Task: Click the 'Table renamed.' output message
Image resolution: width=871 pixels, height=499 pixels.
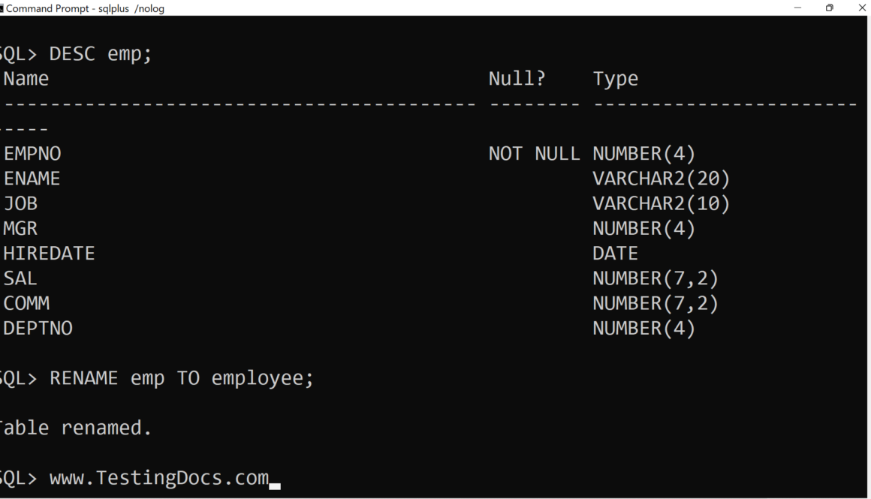Action: click(75, 428)
